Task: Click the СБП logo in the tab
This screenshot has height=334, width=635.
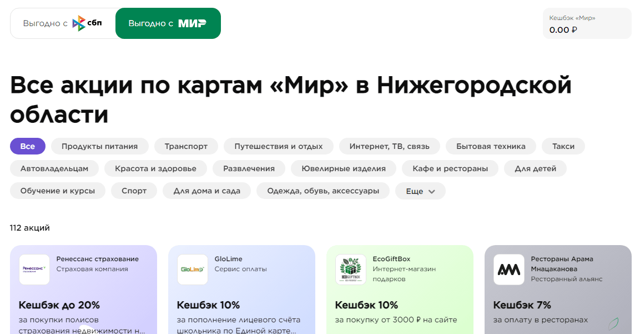Action: tap(87, 23)
